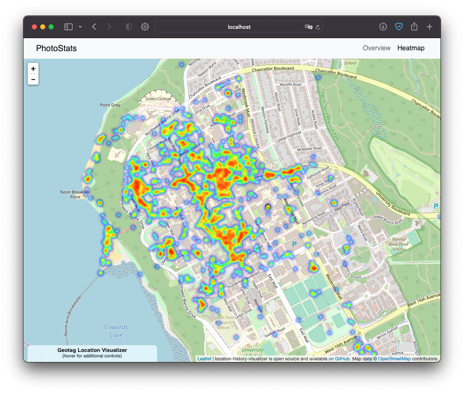This screenshot has height=393, width=464.
Task: Click the 'Cowards Cove' water label
Action: point(116,331)
